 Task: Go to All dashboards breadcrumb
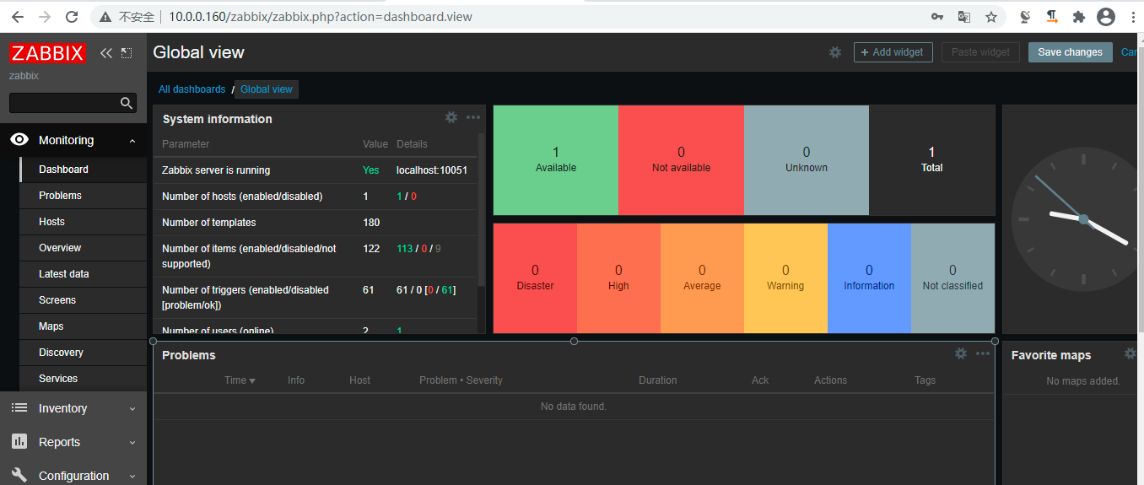[x=192, y=89]
